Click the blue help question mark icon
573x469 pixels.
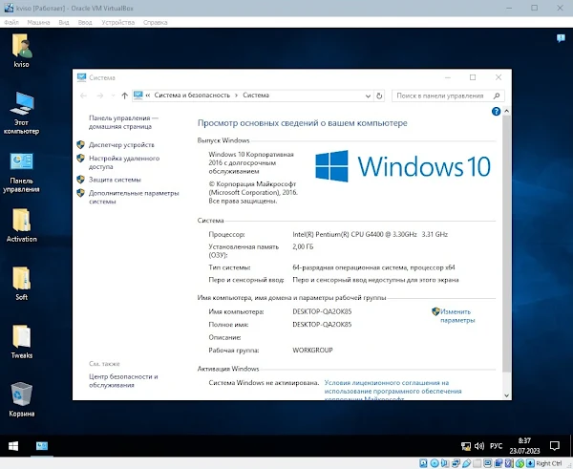[x=496, y=112]
